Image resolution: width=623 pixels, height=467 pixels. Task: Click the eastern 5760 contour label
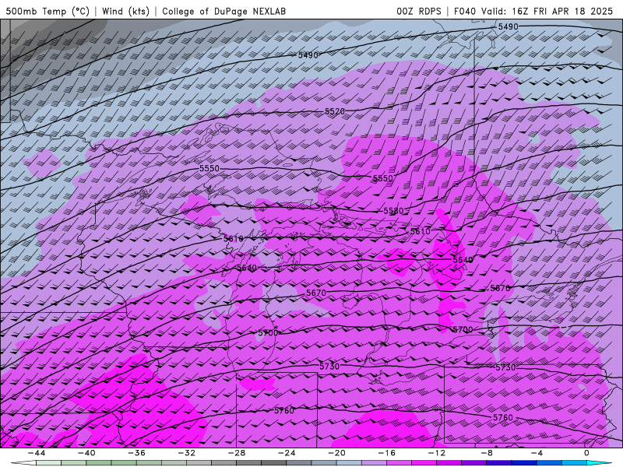[502, 418]
